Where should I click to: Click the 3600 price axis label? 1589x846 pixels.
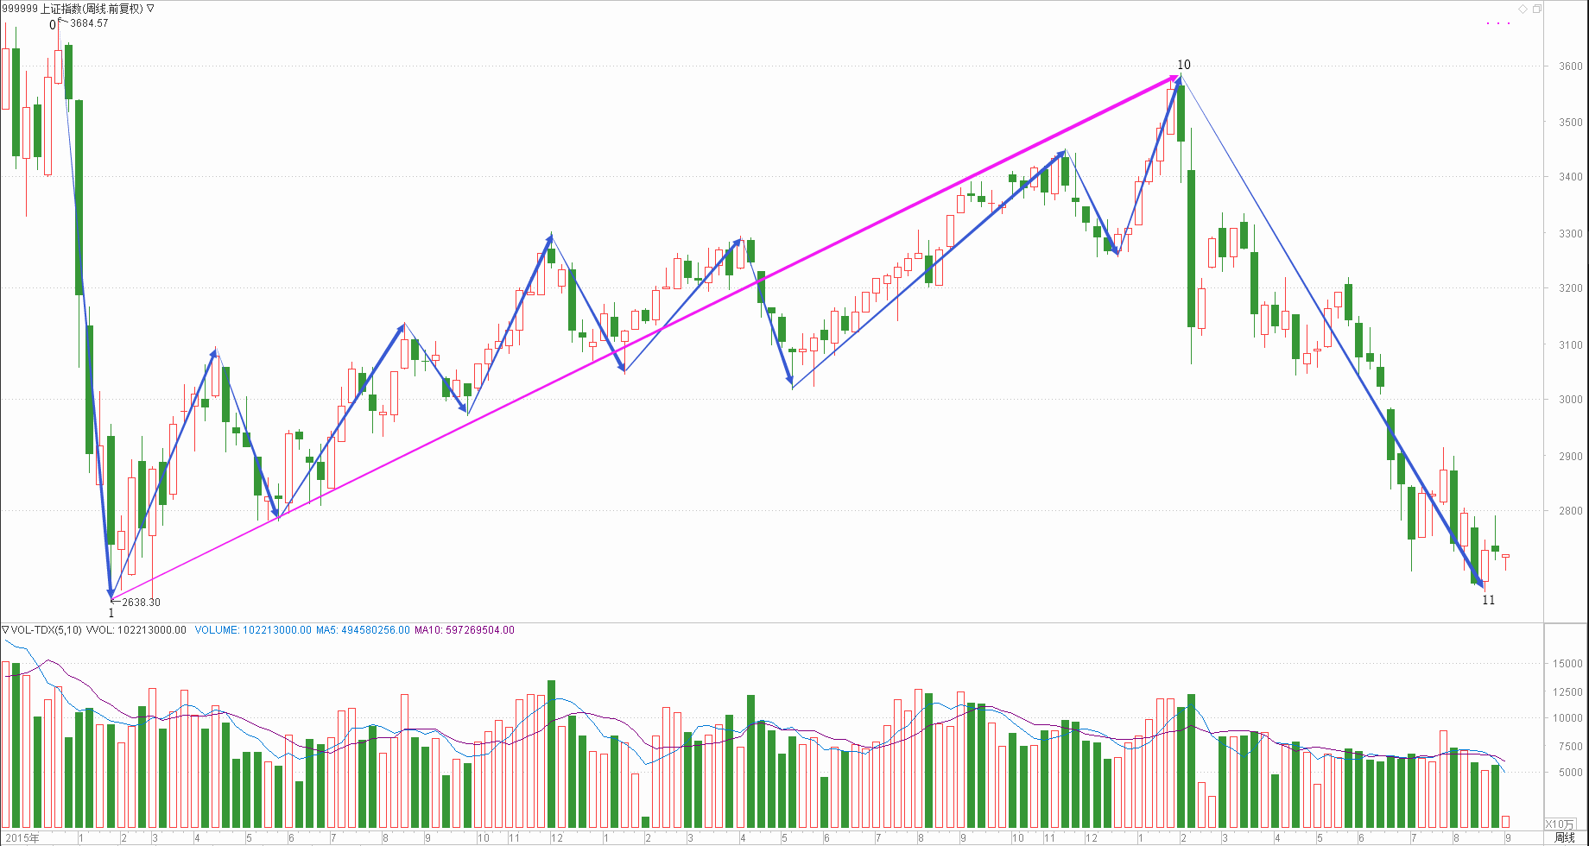coord(1570,66)
